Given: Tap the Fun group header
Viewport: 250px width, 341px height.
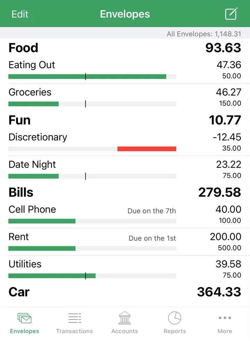Looking at the screenshot, I should pyautogui.click(x=125, y=120).
